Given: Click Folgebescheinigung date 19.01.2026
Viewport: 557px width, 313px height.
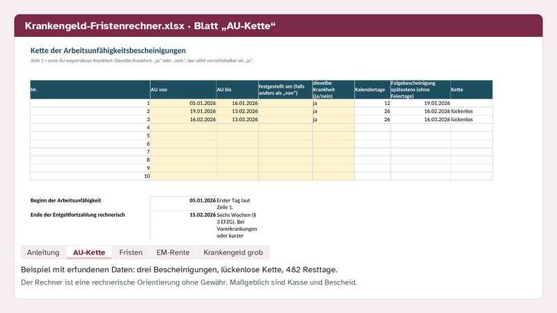Looking at the screenshot, I should click(421, 103).
